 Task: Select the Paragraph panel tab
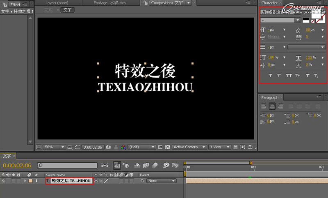[x=270, y=97]
